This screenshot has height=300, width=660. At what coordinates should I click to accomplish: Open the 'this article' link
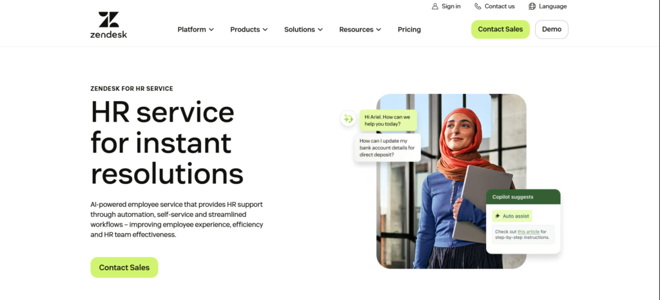pos(529,232)
